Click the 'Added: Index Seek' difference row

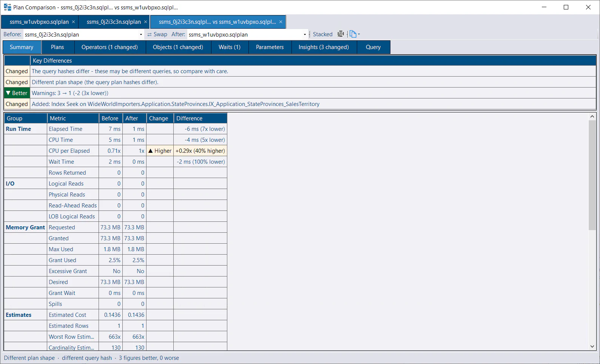coord(300,104)
